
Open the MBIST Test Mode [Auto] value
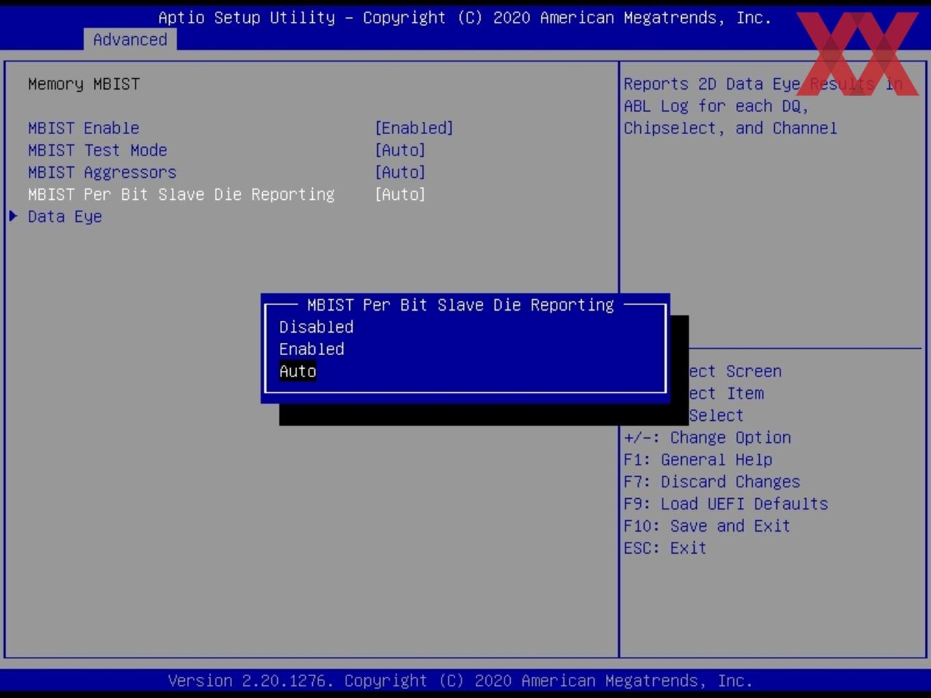point(400,150)
